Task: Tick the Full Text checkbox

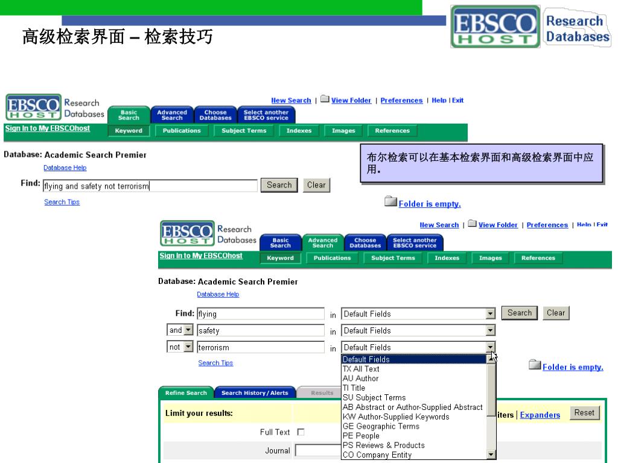Action: pyautogui.click(x=301, y=432)
